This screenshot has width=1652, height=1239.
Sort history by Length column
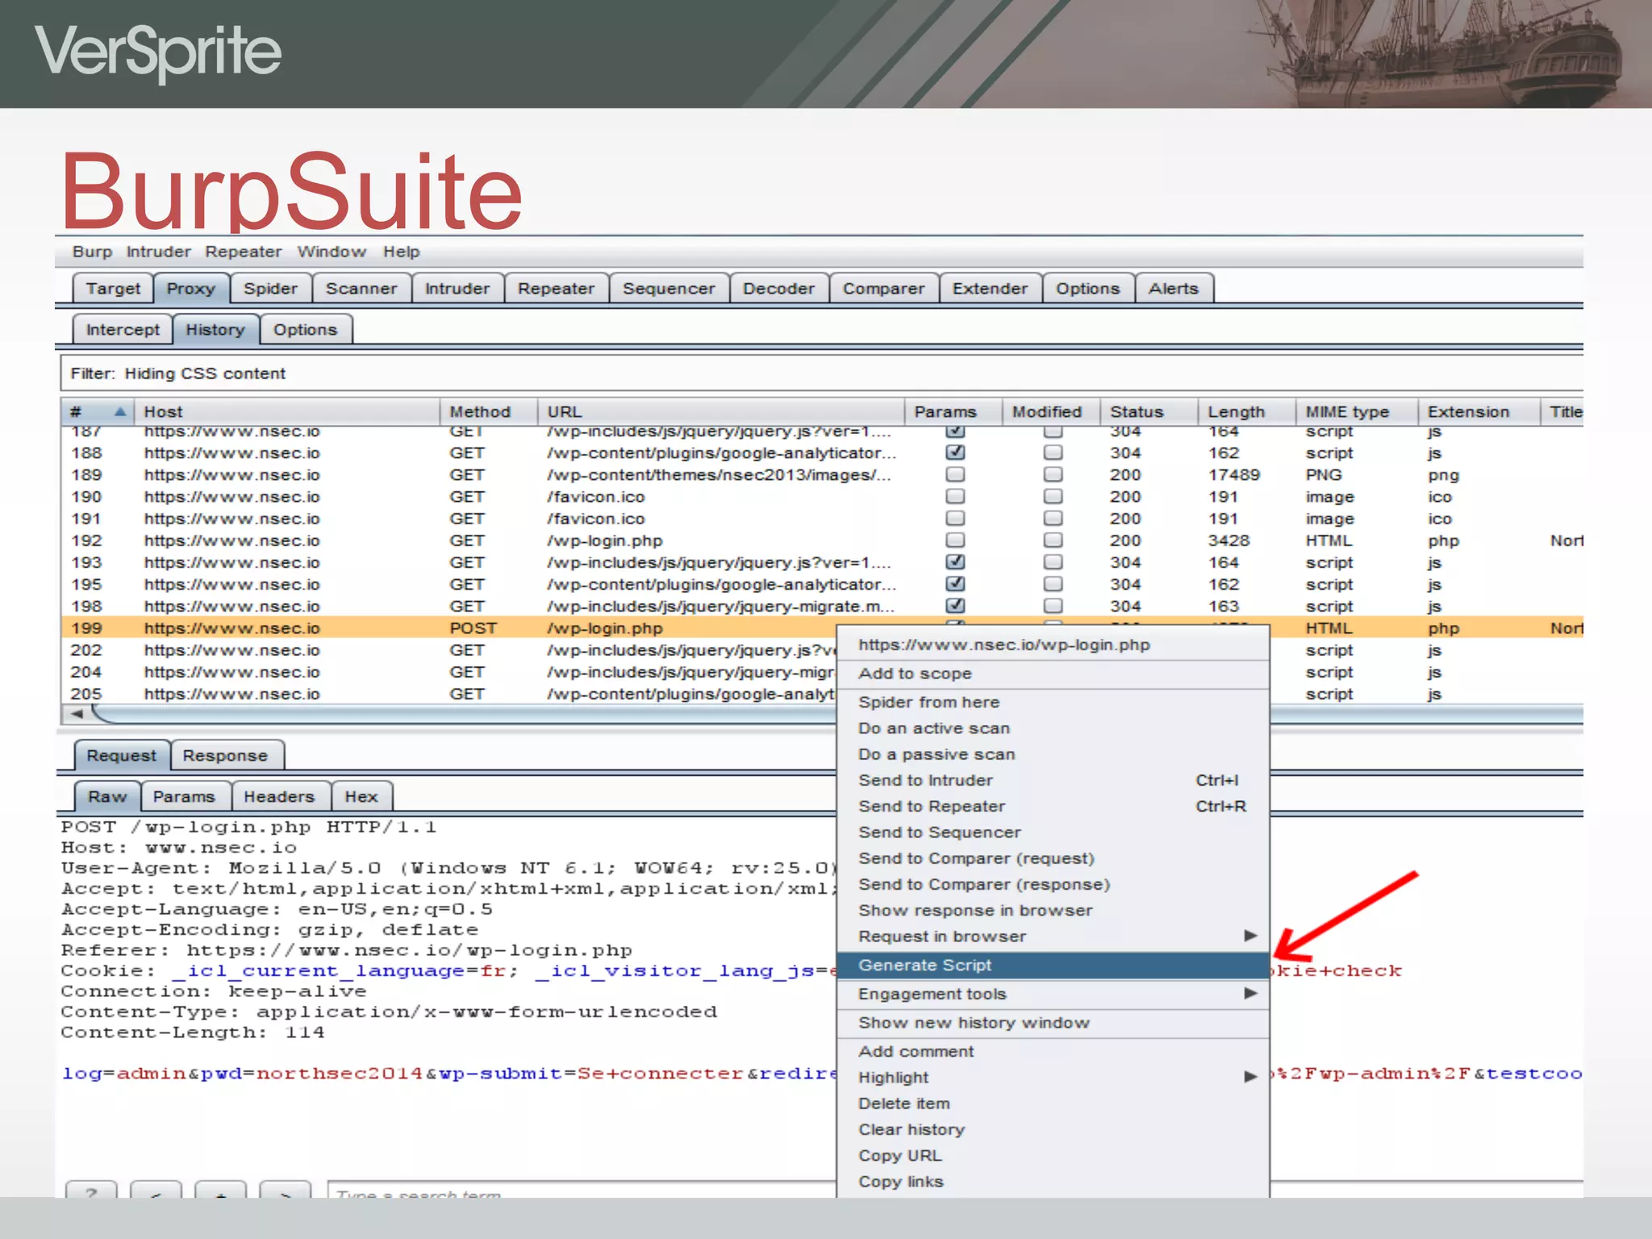click(x=1246, y=412)
